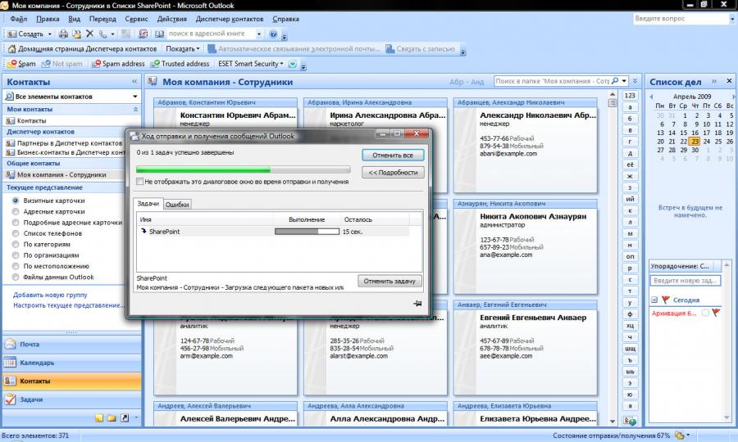
Task: Switch to the Ошибки tab
Action: (x=177, y=205)
